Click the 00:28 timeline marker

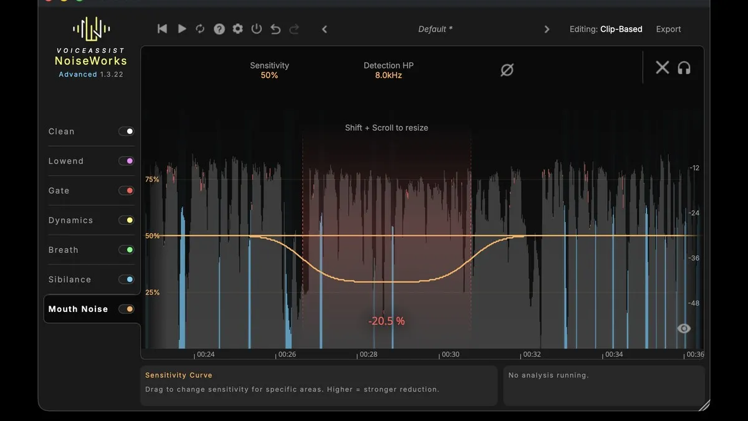pos(368,354)
